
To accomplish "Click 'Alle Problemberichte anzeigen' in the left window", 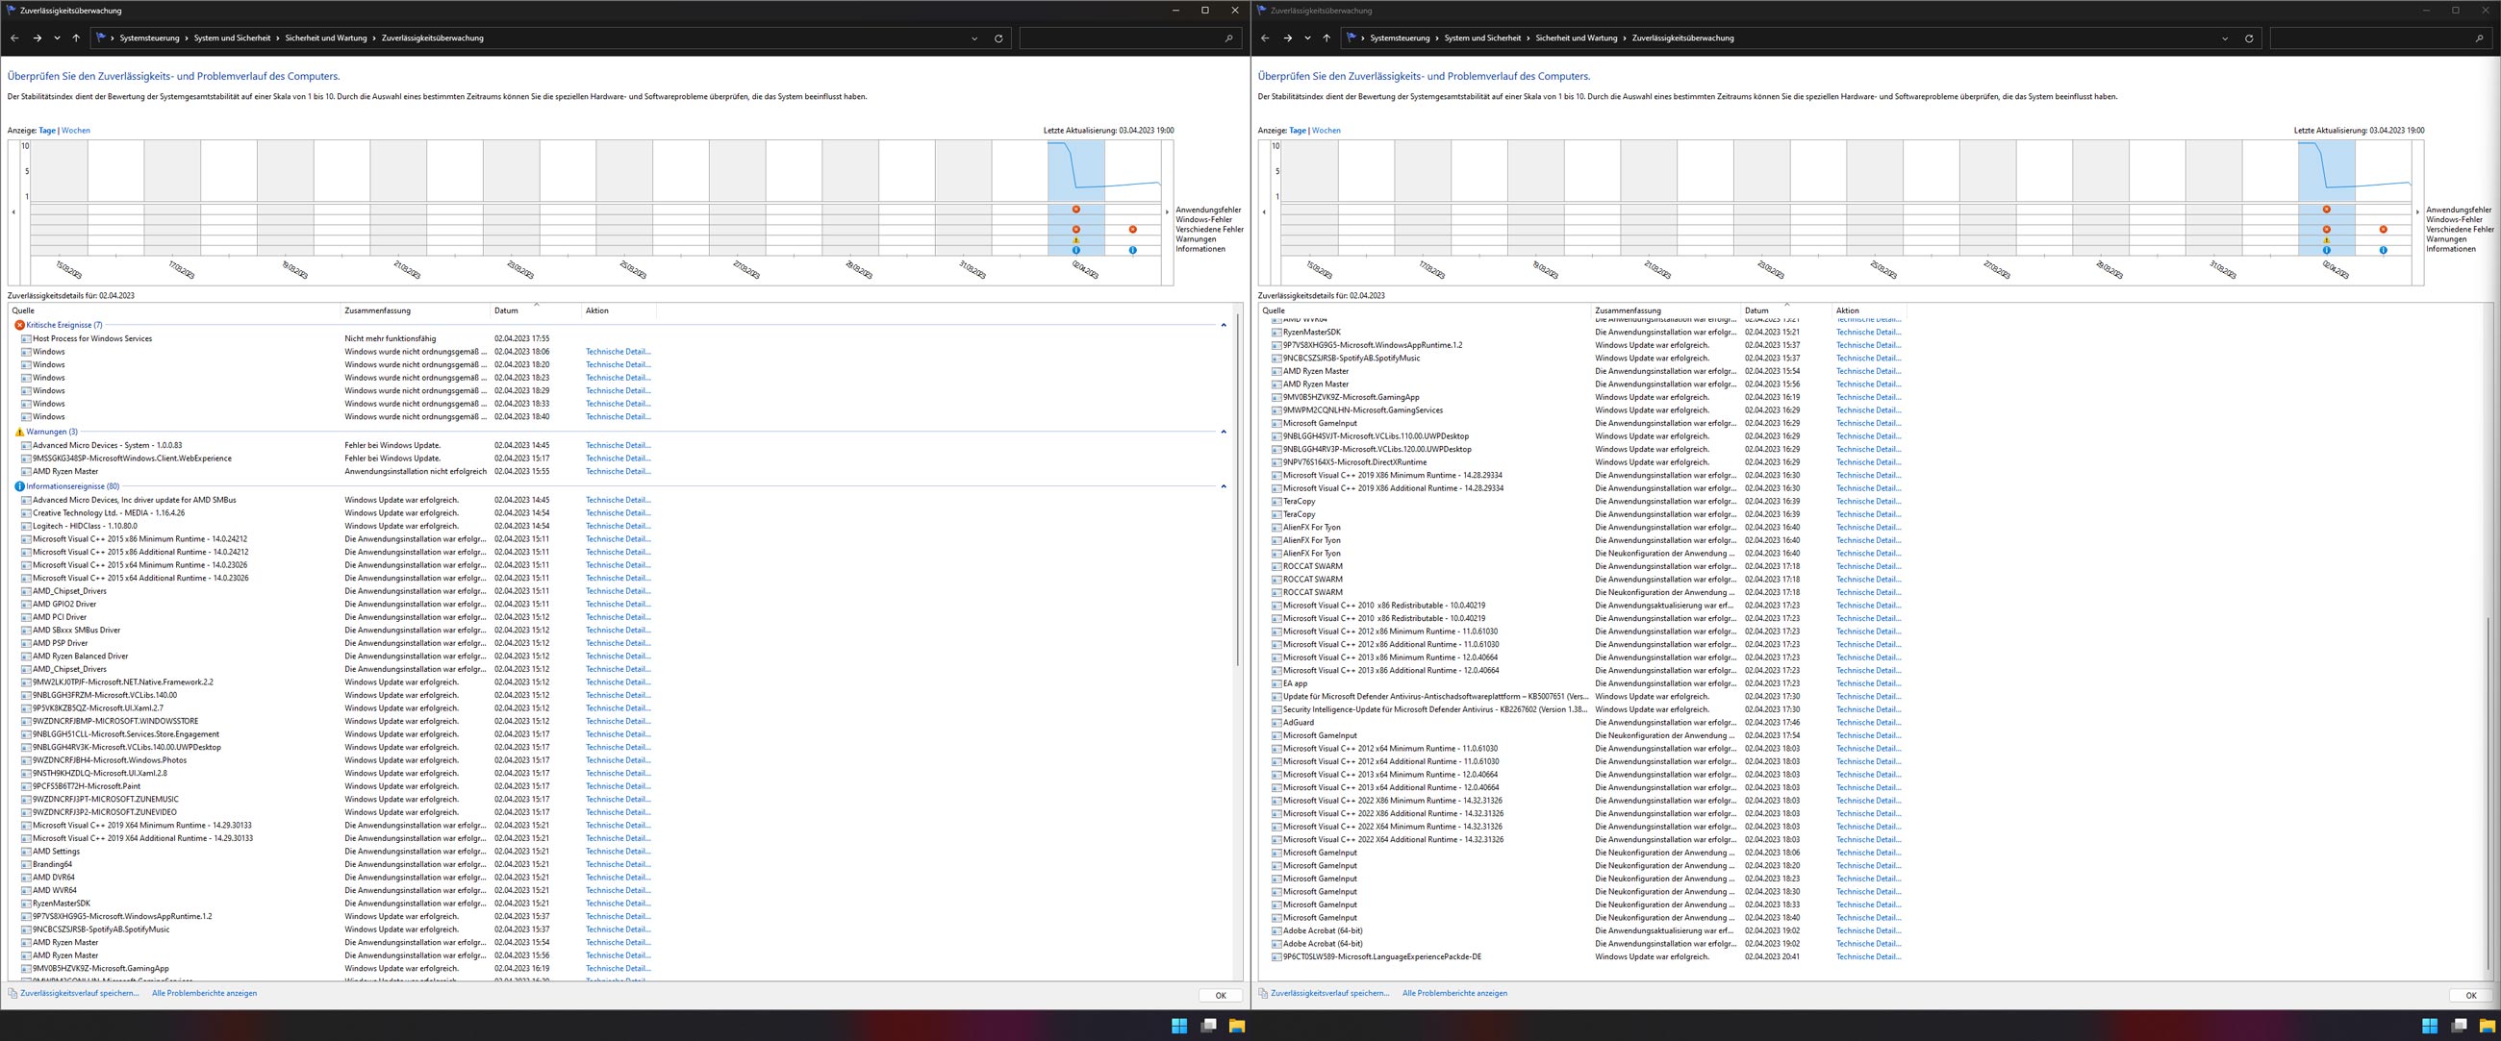I will click(204, 994).
